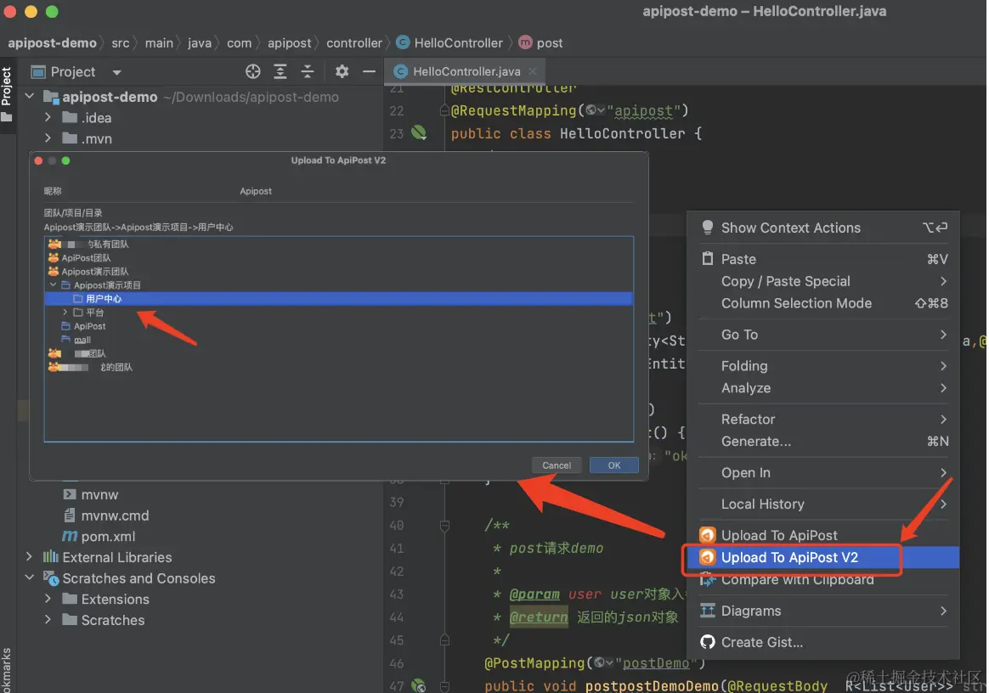Open the Analyze submenu
The width and height of the screenshot is (989, 693).
[x=823, y=388]
